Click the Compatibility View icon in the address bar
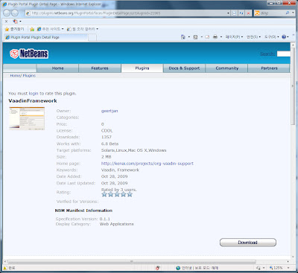This screenshot has height=273, width=298. (234, 13)
